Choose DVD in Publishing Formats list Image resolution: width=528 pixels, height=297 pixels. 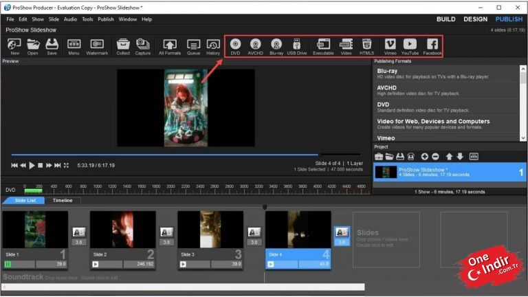coord(446,107)
